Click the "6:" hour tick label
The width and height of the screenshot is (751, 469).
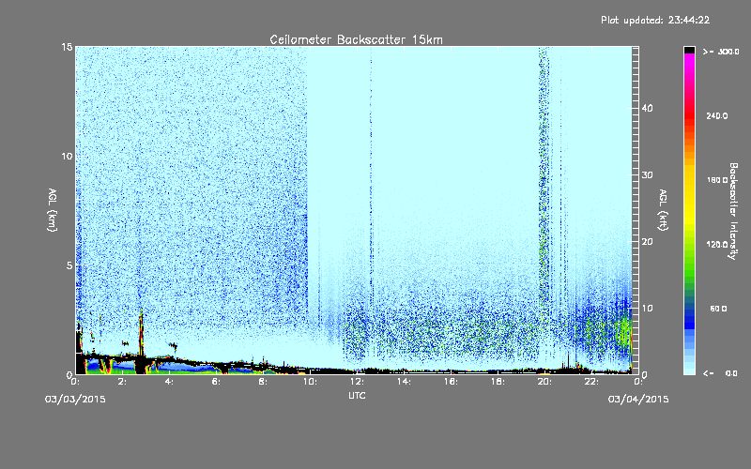[x=216, y=382]
